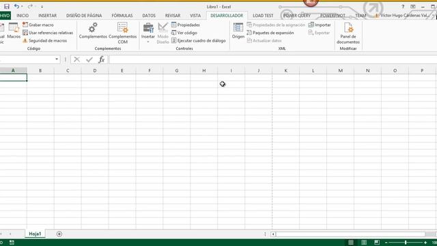Click Ver código
The height and width of the screenshot is (246, 437).
point(184,33)
